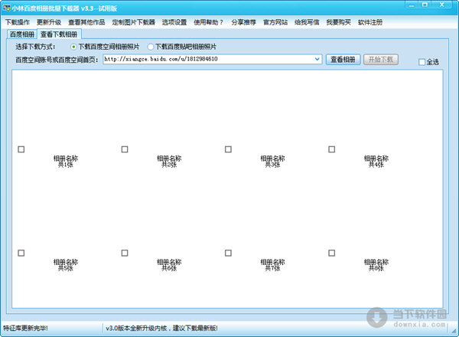Close the downloader window
This screenshot has width=459, height=337.
click(442, 5)
